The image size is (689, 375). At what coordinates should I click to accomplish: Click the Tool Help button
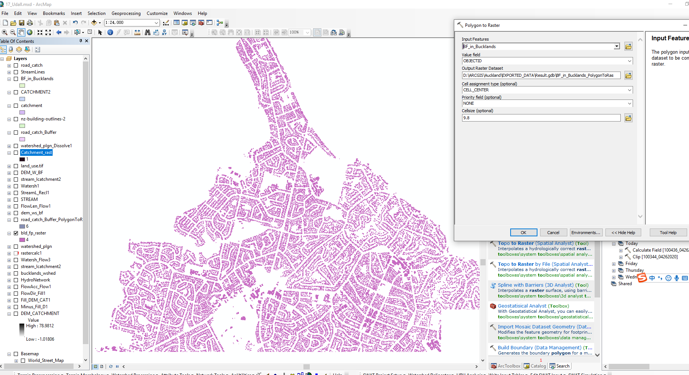click(668, 233)
